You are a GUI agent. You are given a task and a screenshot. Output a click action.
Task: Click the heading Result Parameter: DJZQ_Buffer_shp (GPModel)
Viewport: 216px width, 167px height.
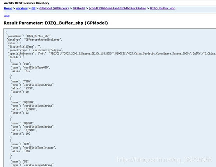point(56,23)
